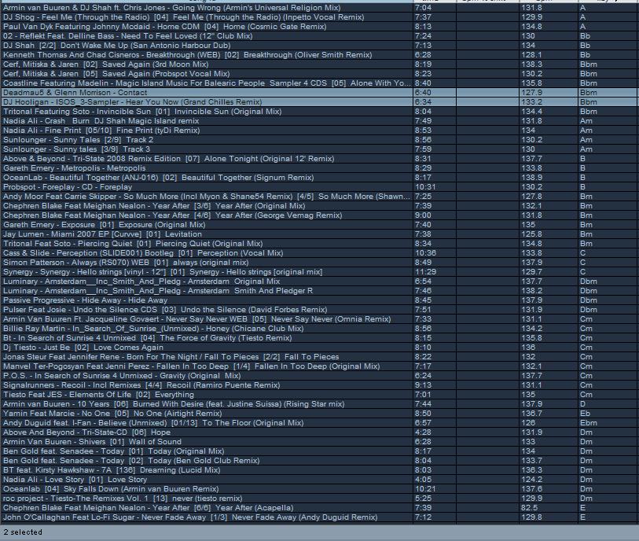Click Probspot - Foreplay track row
This screenshot has height=541, width=639.
[x=319, y=186]
